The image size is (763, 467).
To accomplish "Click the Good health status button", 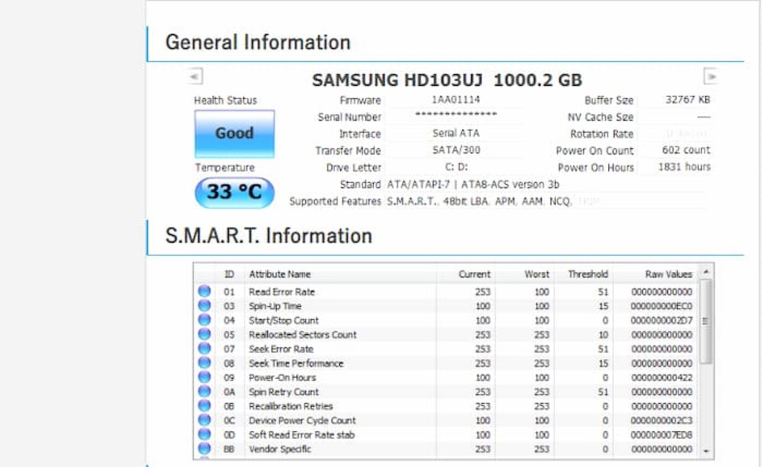I will tap(235, 133).
